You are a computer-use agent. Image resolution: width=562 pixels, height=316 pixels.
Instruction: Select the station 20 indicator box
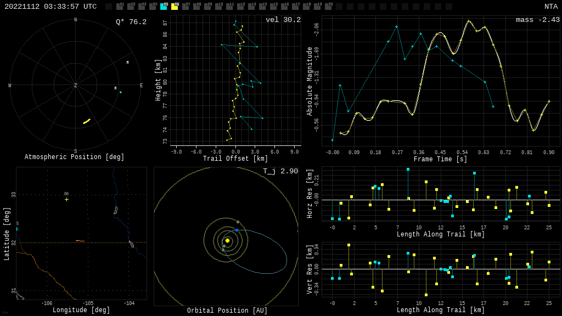click(328, 7)
